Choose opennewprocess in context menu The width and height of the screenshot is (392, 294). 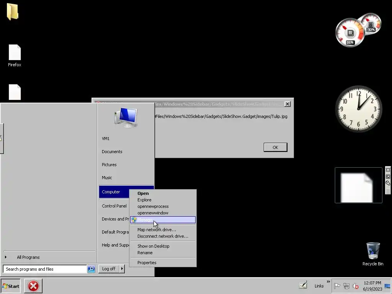(x=163, y=206)
